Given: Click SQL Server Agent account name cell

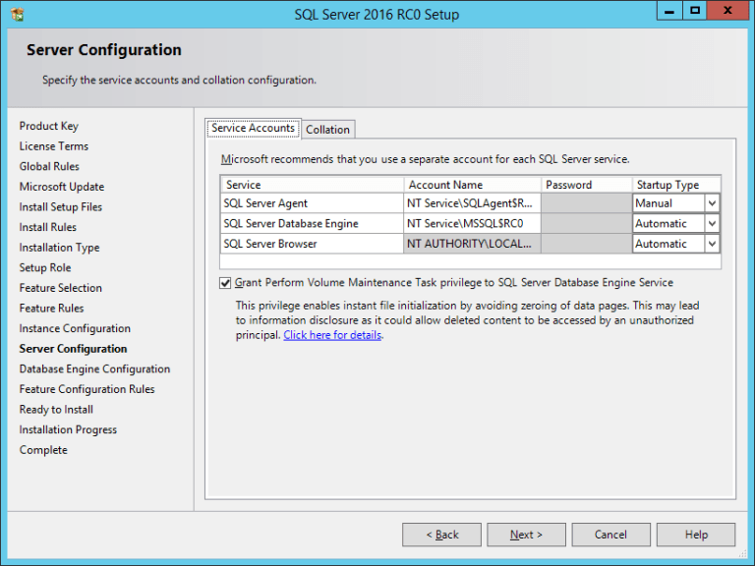Looking at the screenshot, I should click(x=472, y=203).
